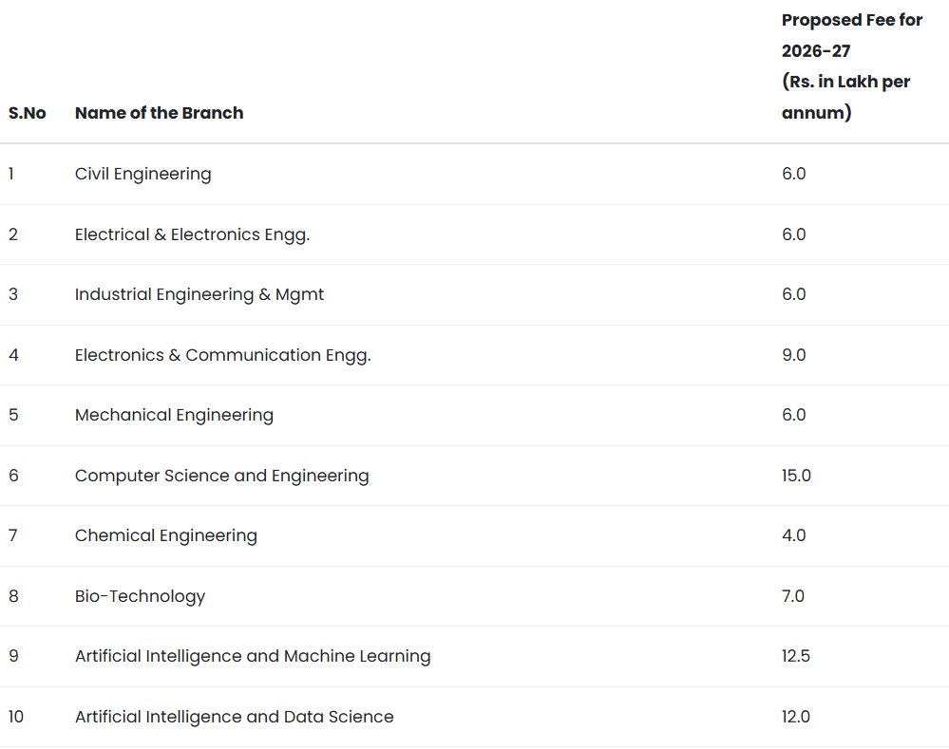Click the S.No column header
The image size is (949, 749).
point(28,113)
